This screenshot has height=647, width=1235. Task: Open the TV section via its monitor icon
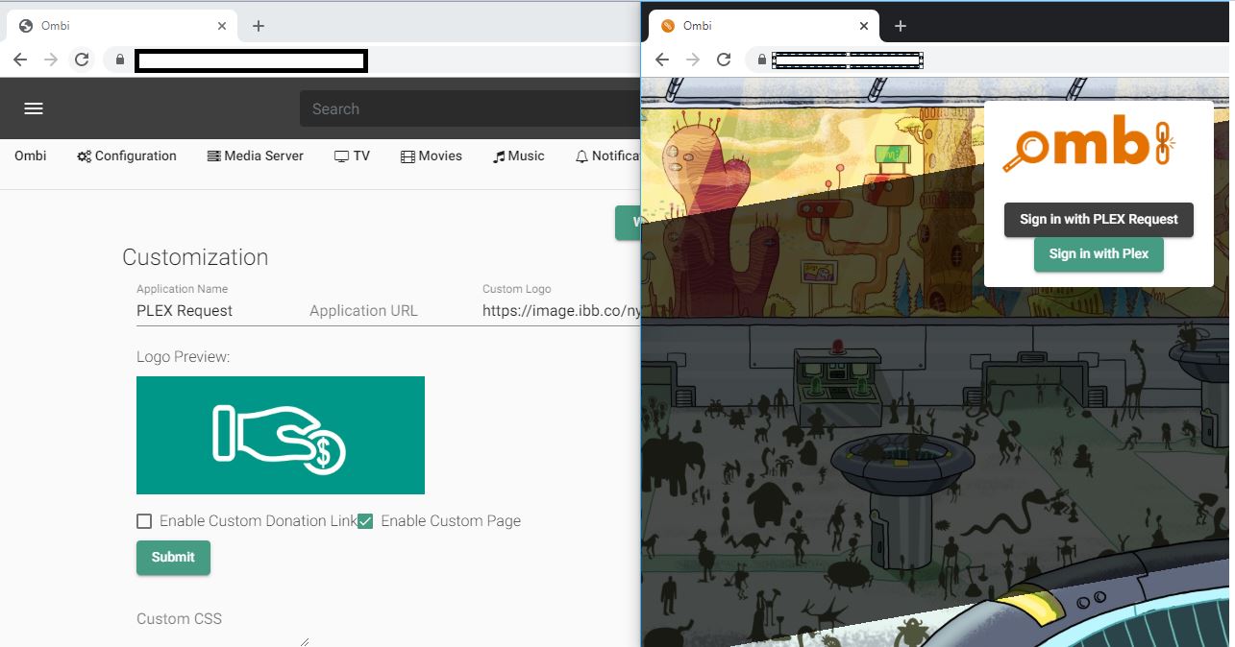click(x=342, y=156)
